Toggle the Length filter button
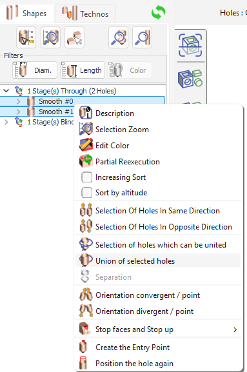Viewport: 247px width, 372px height. tap(83, 70)
